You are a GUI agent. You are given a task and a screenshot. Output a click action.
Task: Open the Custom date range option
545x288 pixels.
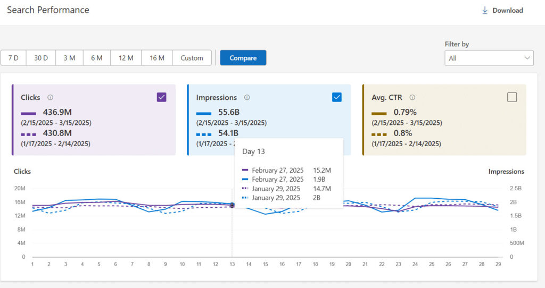pyautogui.click(x=192, y=58)
